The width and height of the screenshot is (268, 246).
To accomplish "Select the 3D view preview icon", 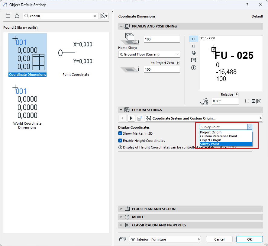I will [194, 53].
